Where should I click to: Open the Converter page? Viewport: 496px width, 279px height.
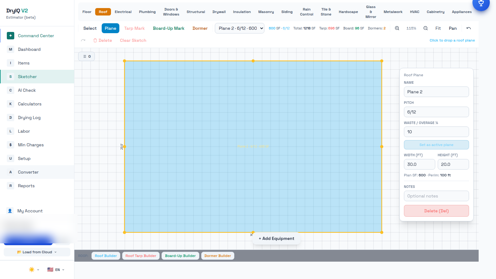(37, 172)
